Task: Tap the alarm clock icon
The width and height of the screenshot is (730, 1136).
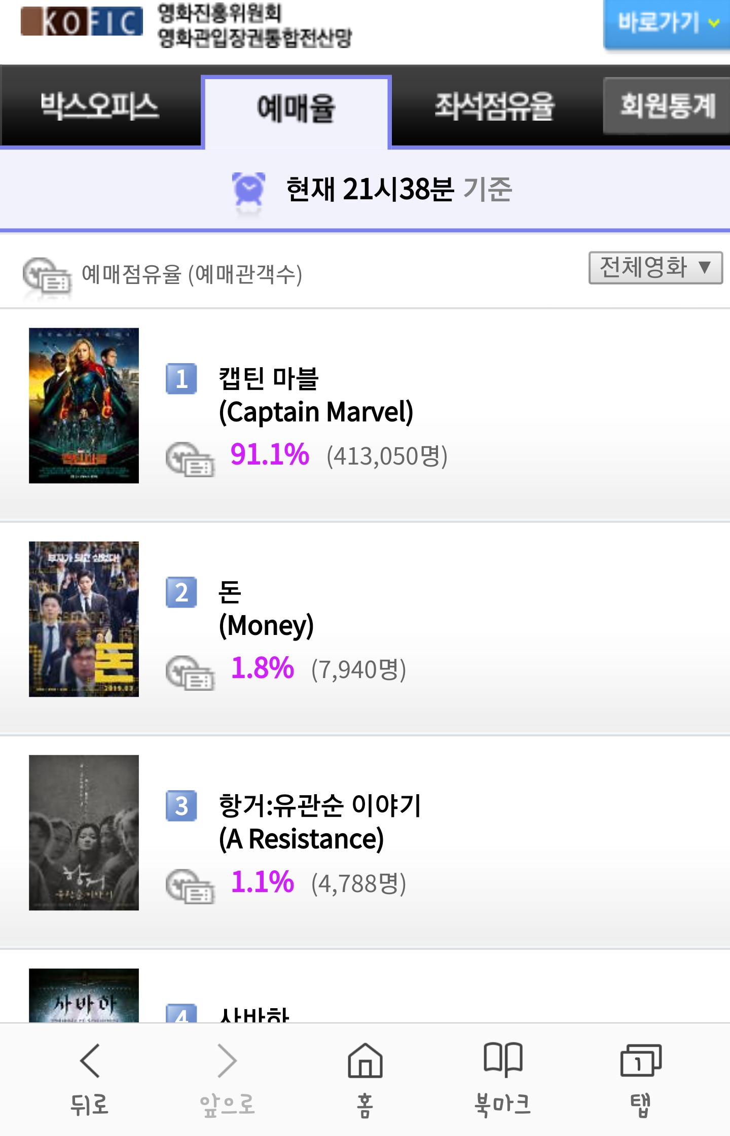Action: click(x=248, y=190)
